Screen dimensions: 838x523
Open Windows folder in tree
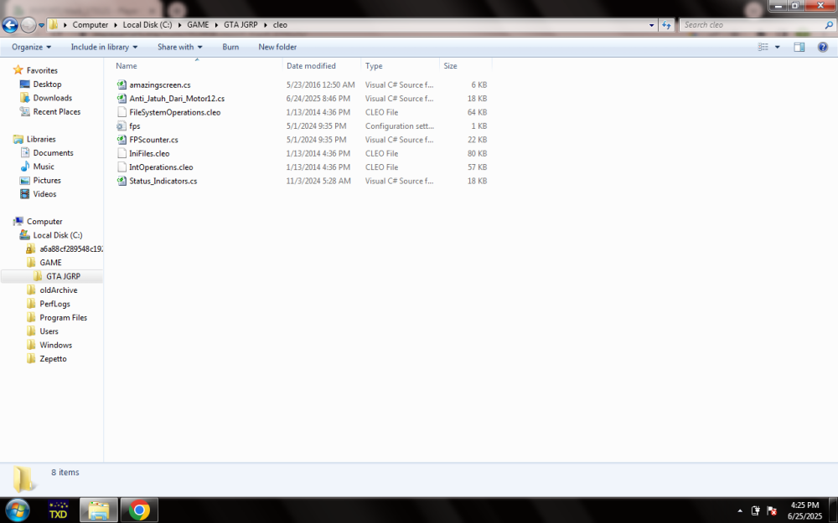coord(55,346)
